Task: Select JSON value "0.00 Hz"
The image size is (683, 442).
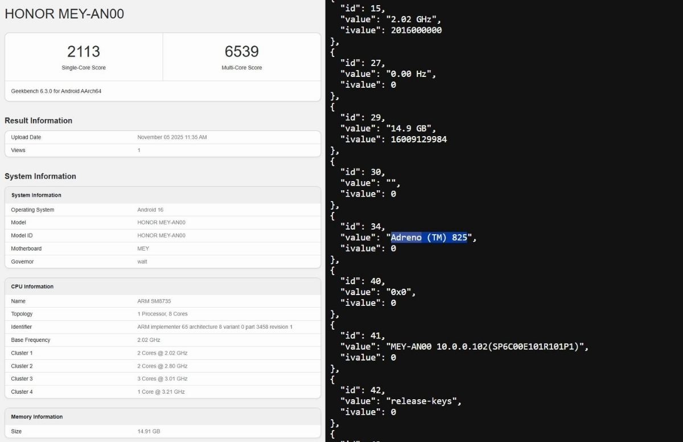Action: coord(411,74)
